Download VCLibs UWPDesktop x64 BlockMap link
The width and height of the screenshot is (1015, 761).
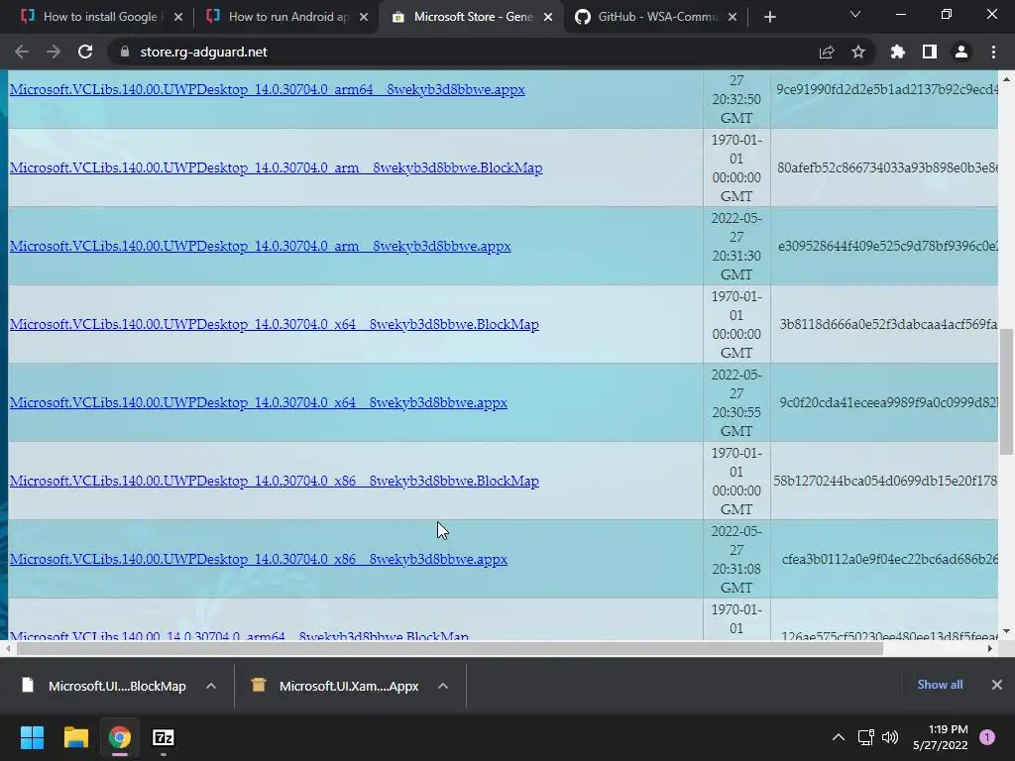point(274,324)
